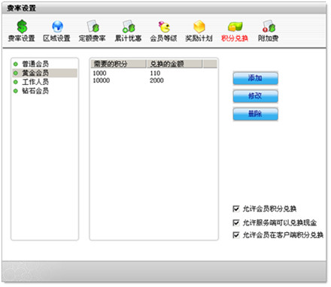
Task: Click the 修改 button
Action: (x=255, y=96)
